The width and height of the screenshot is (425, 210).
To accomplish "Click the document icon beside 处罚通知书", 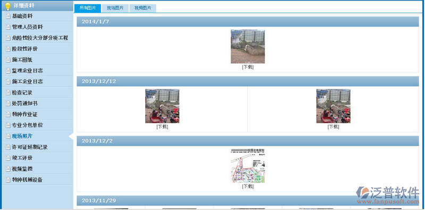I will tap(8, 104).
